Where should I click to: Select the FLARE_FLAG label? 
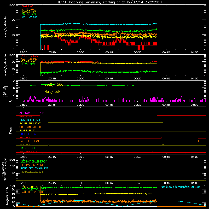27,130
